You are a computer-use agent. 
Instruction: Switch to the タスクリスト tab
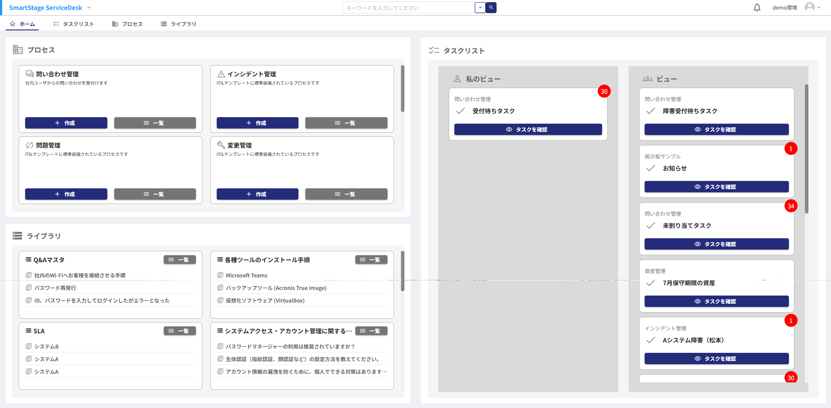point(73,24)
